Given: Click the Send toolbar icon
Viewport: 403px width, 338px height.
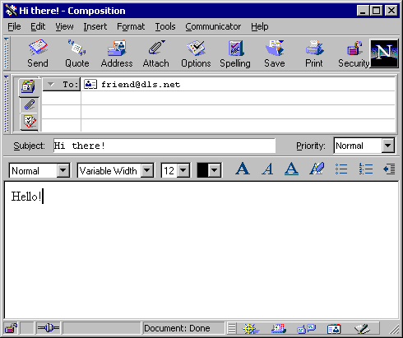Looking at the screenshot, I should 38,47.
